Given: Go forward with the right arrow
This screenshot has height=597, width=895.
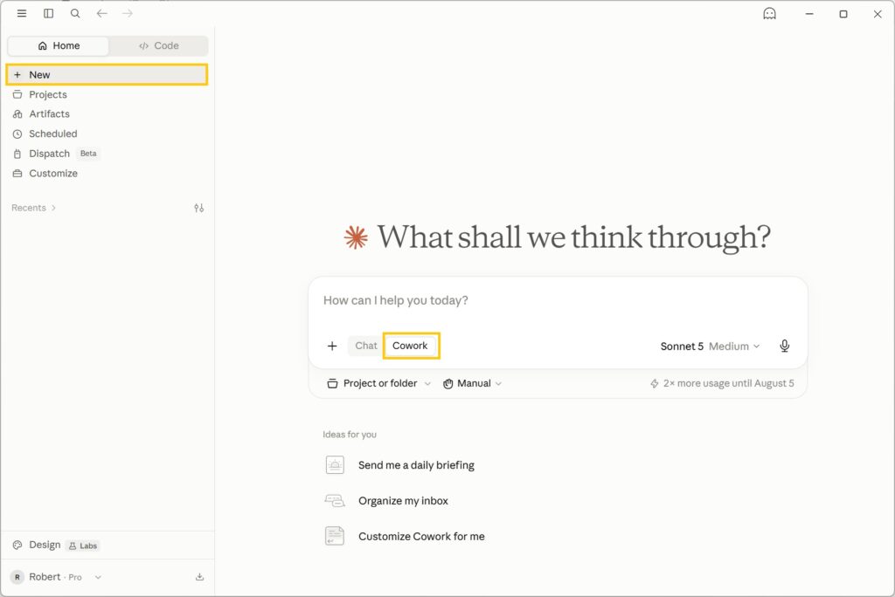Looking at the screenshot, I should click(x=128, y=13).
